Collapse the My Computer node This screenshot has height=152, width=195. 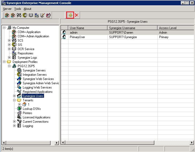(4, 28)
